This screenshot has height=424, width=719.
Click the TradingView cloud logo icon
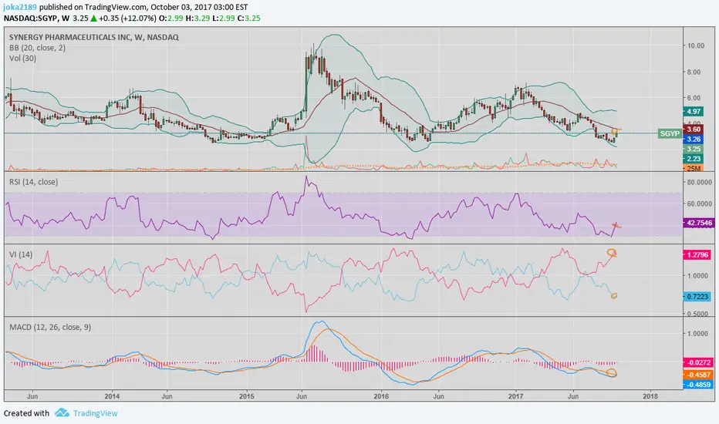(62, 413)
